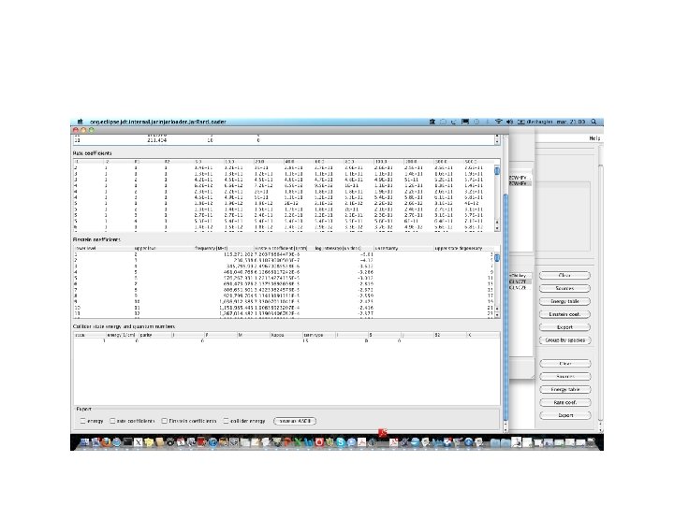Open the green X app in dock

tap(298, 441)
